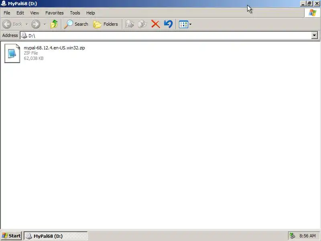This screenshot has height=241, width=321.
Task: Click the Windows flag logo throbber
Action: tap(313, 13)
